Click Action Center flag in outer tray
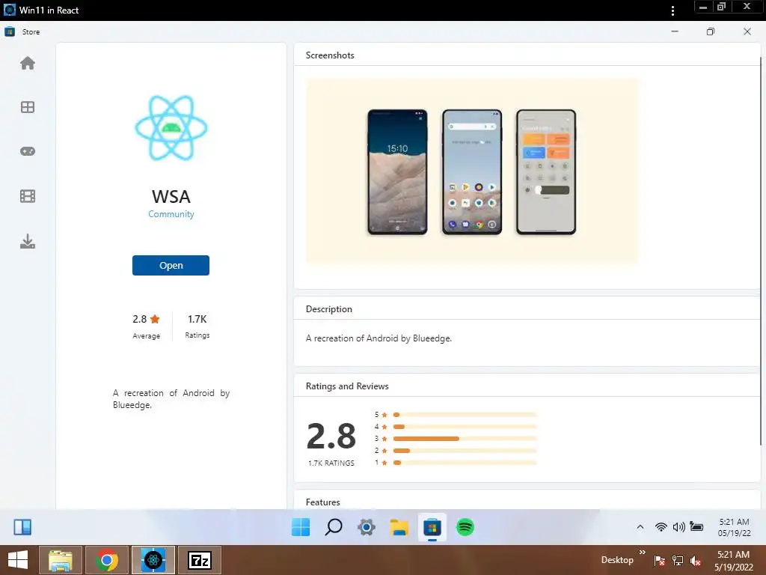The image size is (766, 575). point(659,561)
